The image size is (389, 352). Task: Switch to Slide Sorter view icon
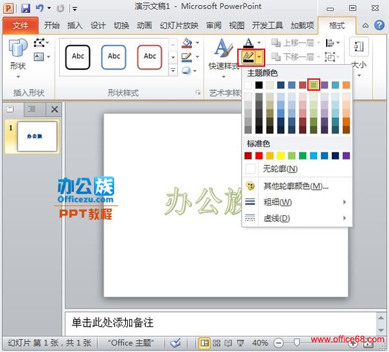[217, 343]
